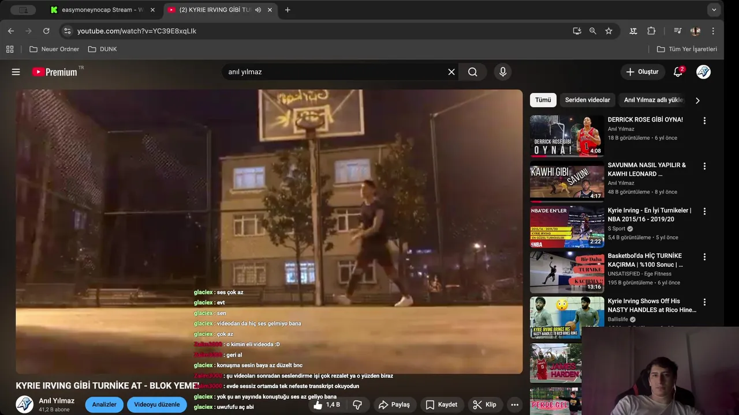Show more filter chips with the right chevron
This screenshot has width=739, height=415.
point(697,100)
